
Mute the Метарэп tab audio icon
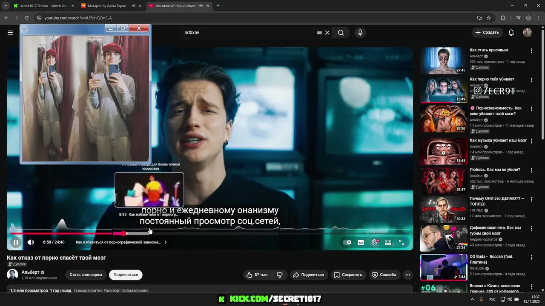[133, 6]
